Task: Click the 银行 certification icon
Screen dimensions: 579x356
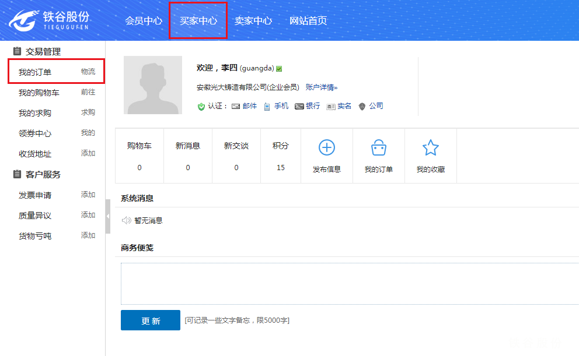Action: coord(299,107)
